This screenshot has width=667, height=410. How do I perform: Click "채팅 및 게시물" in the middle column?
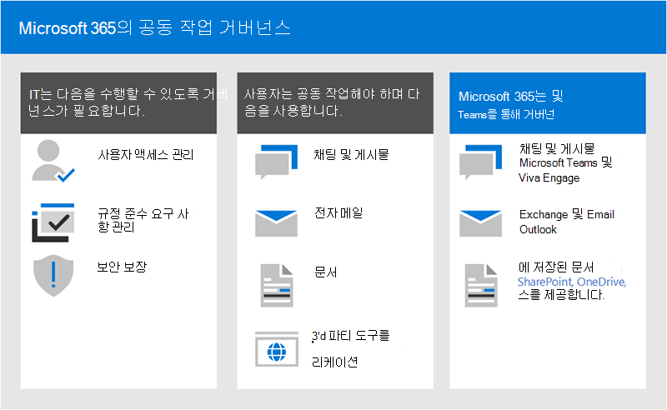[x=351, y=154]
